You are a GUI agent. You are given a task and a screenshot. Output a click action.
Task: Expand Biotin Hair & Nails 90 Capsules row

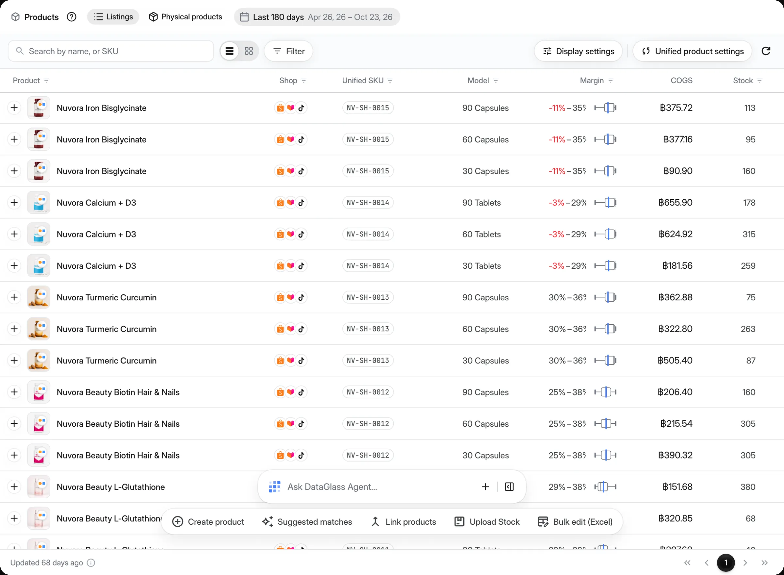[x=14, y=392]
